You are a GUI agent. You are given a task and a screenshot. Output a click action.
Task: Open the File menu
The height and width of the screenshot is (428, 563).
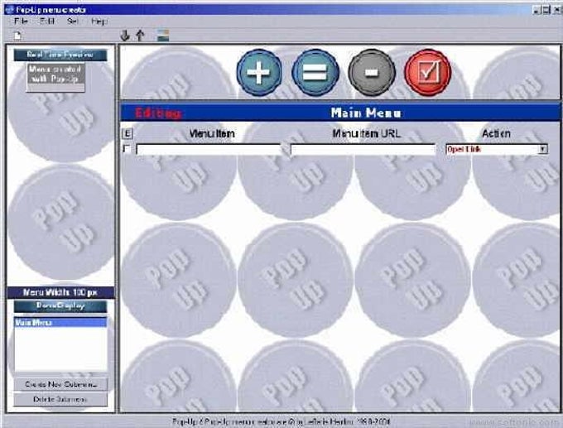tap(21, 22)
